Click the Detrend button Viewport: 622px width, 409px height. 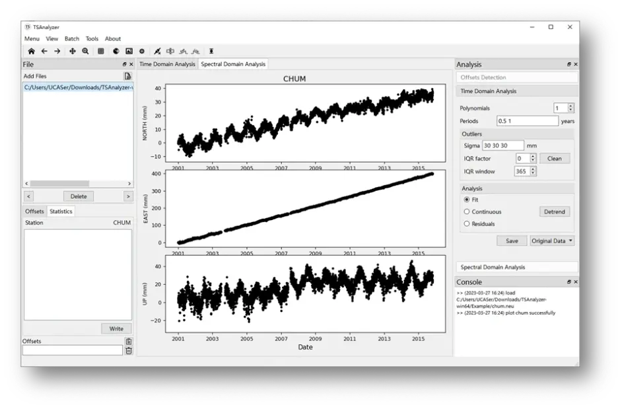[x=555, y=211]
